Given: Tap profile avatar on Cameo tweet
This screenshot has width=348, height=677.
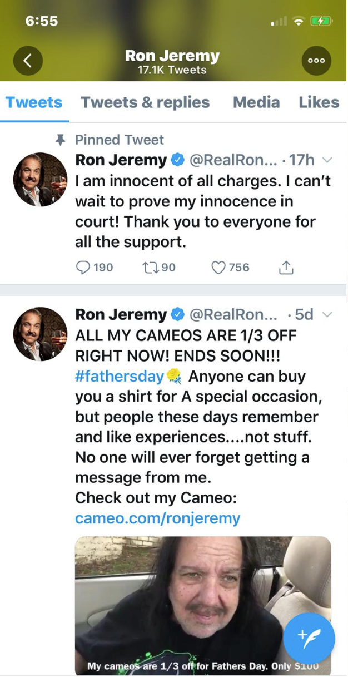Looking at the screenshot, I should click(40, 334).
